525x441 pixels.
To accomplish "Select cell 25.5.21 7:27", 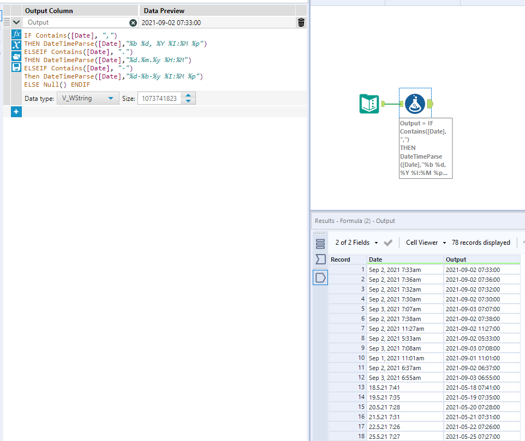I will (x=405, y=437).
